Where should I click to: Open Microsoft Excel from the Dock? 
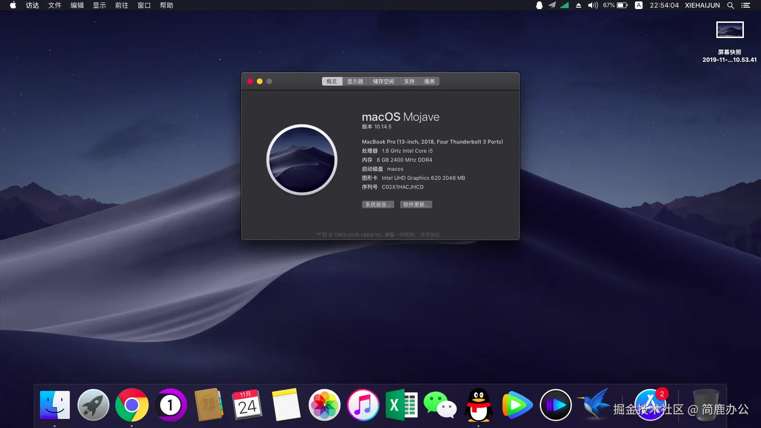coord(401,405)
